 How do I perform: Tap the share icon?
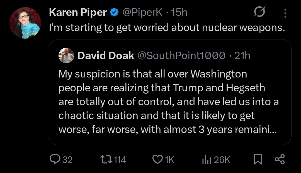(x=280, y=159)
